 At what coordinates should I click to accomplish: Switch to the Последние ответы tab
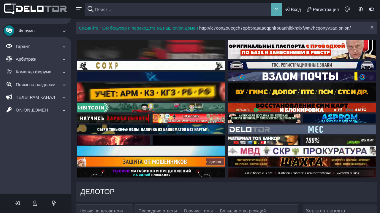click(158, 211)
